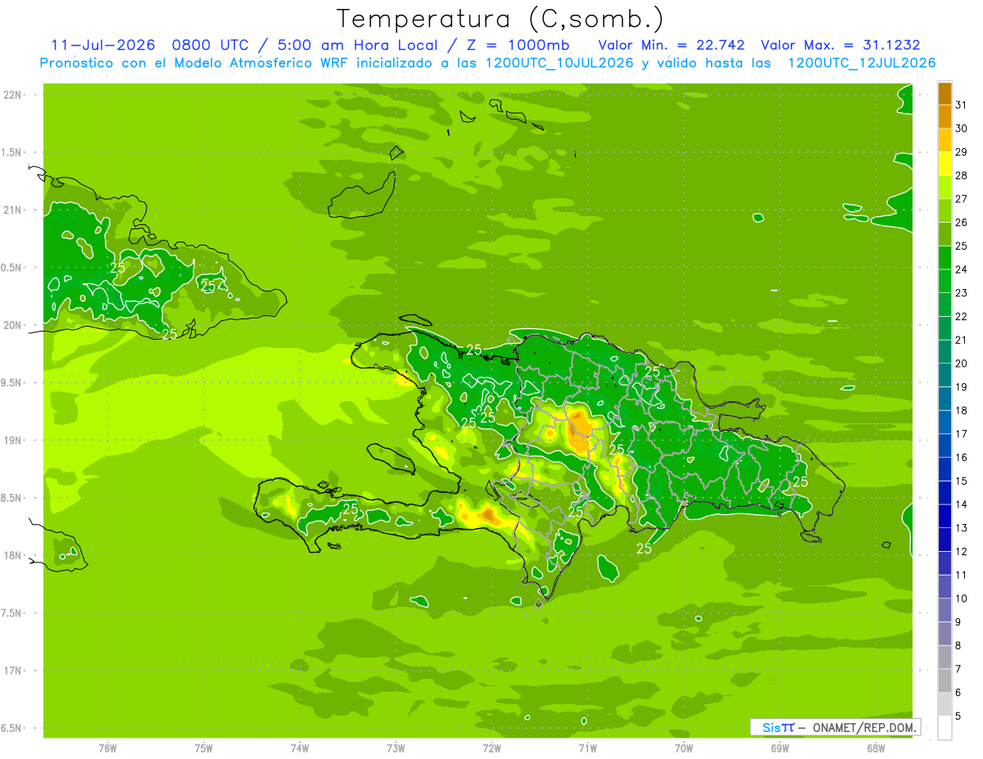
Task: Pick the dark orange swatch above 31
Action: coord(944,93)
